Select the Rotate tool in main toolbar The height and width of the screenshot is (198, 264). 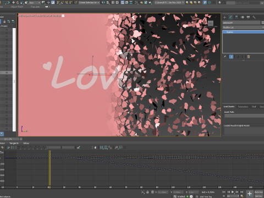pyautogui.click(x=18, y=2)
